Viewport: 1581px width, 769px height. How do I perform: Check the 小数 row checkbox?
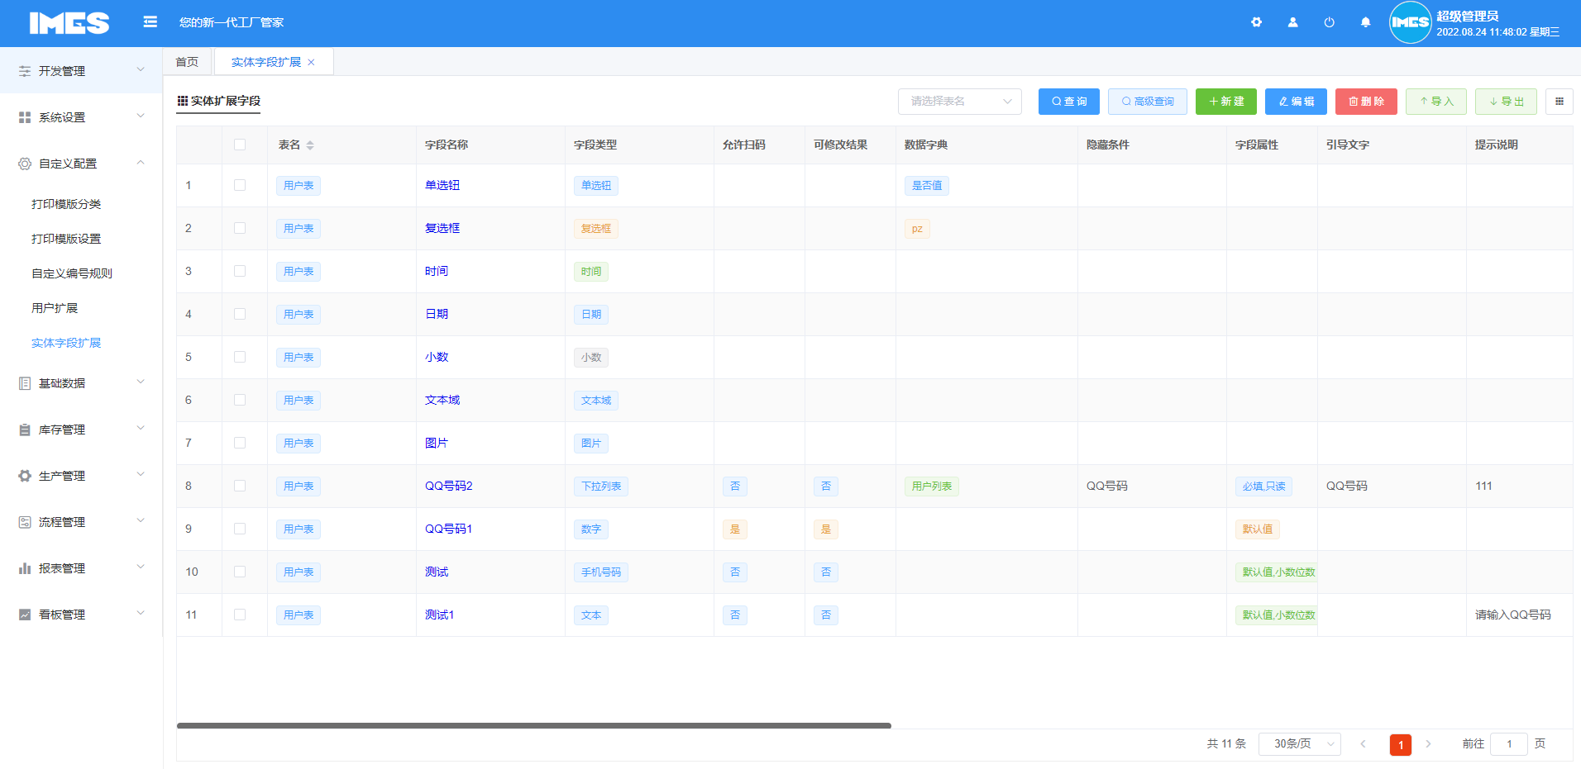click(240, 357)
